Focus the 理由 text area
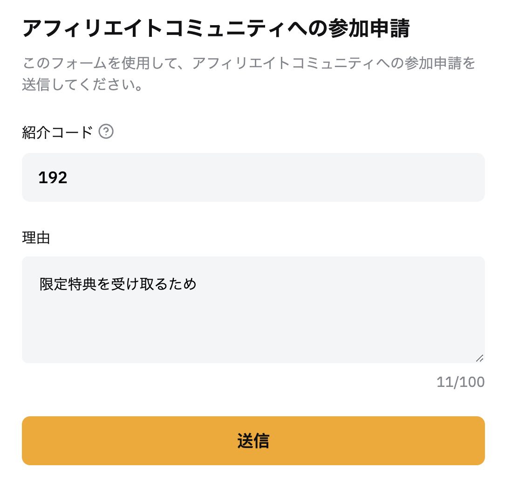Screen dimensions: 505x482 click(x=253, y=310)
